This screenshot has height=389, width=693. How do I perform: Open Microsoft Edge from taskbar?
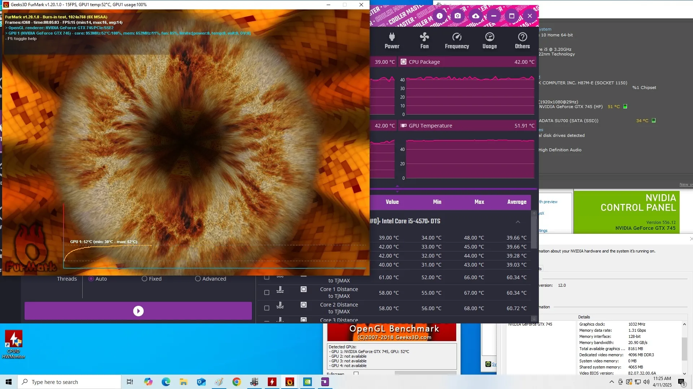click(x=166, y=382)
